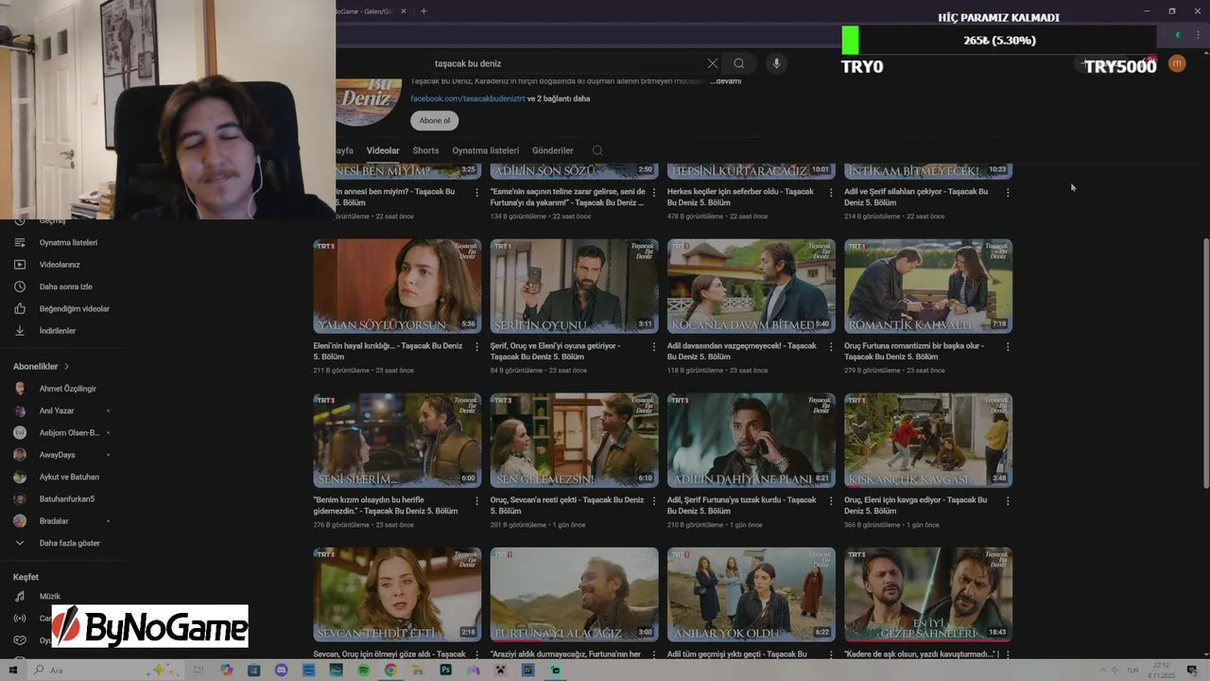The width and height of the screenshot is (1210, 681).
Task: Open Chrome from the taskbar
Action: [x=390, y=670]
